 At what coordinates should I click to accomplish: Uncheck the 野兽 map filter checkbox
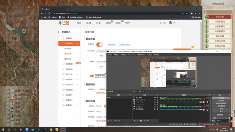[8, 116]
